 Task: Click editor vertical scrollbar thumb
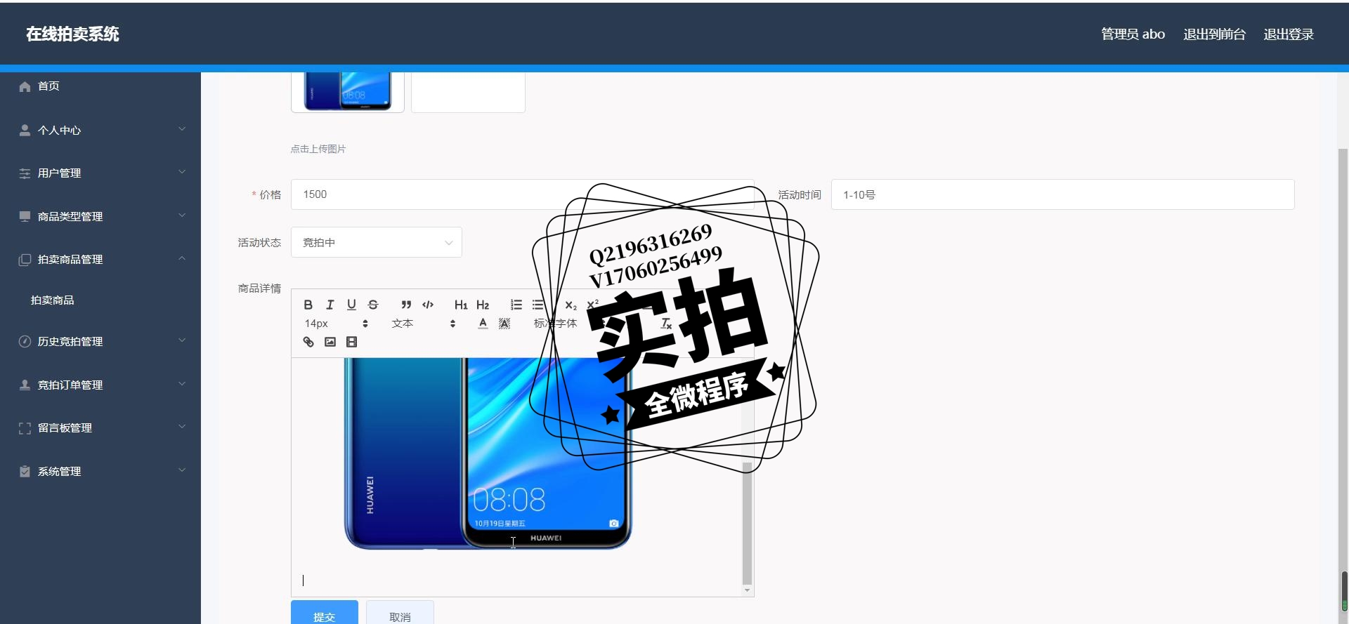(x=747, y=523)
